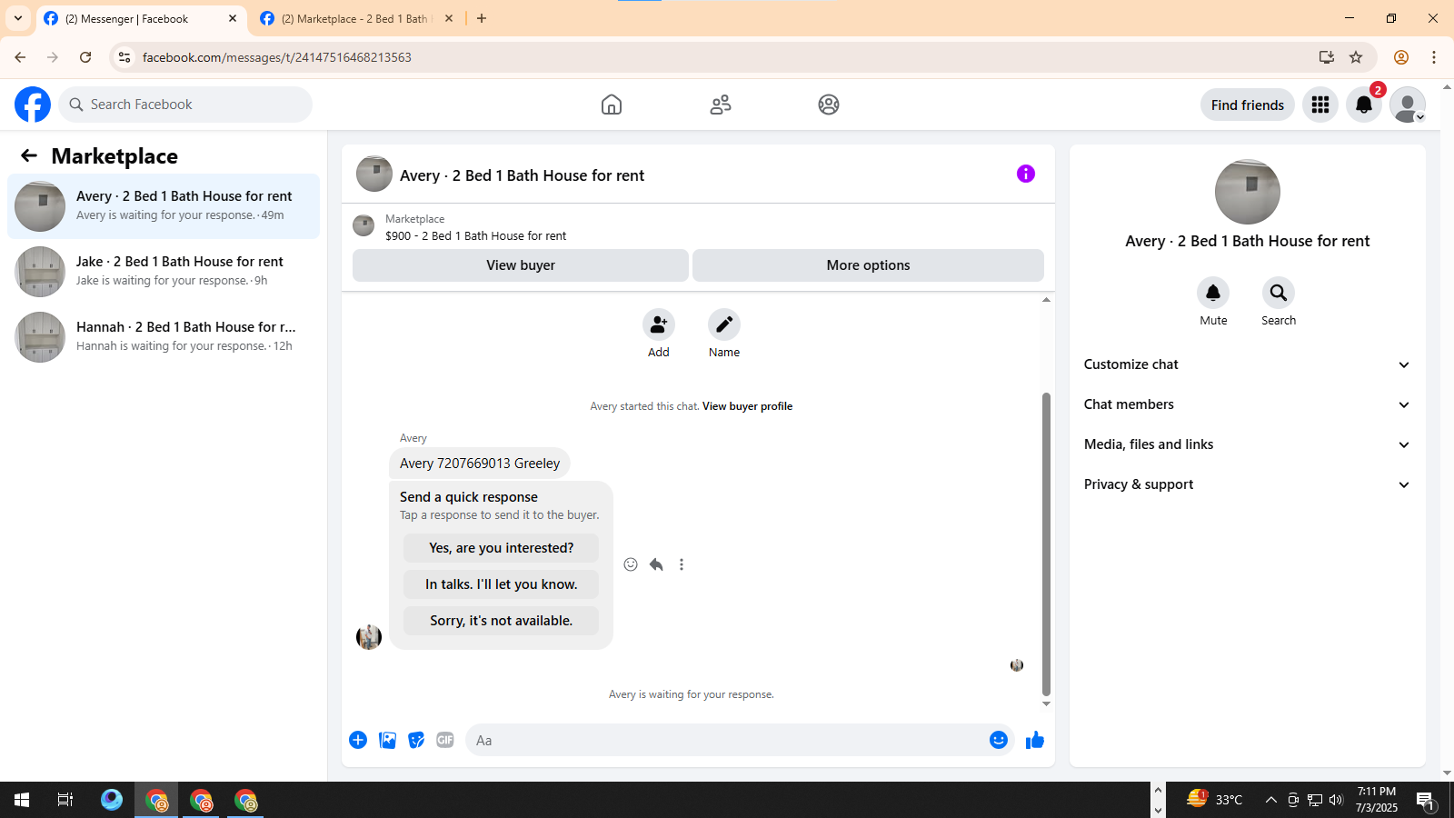
Task: Switch to Messenger | Facebook browser tab
Action: click(x=142, y=19)
